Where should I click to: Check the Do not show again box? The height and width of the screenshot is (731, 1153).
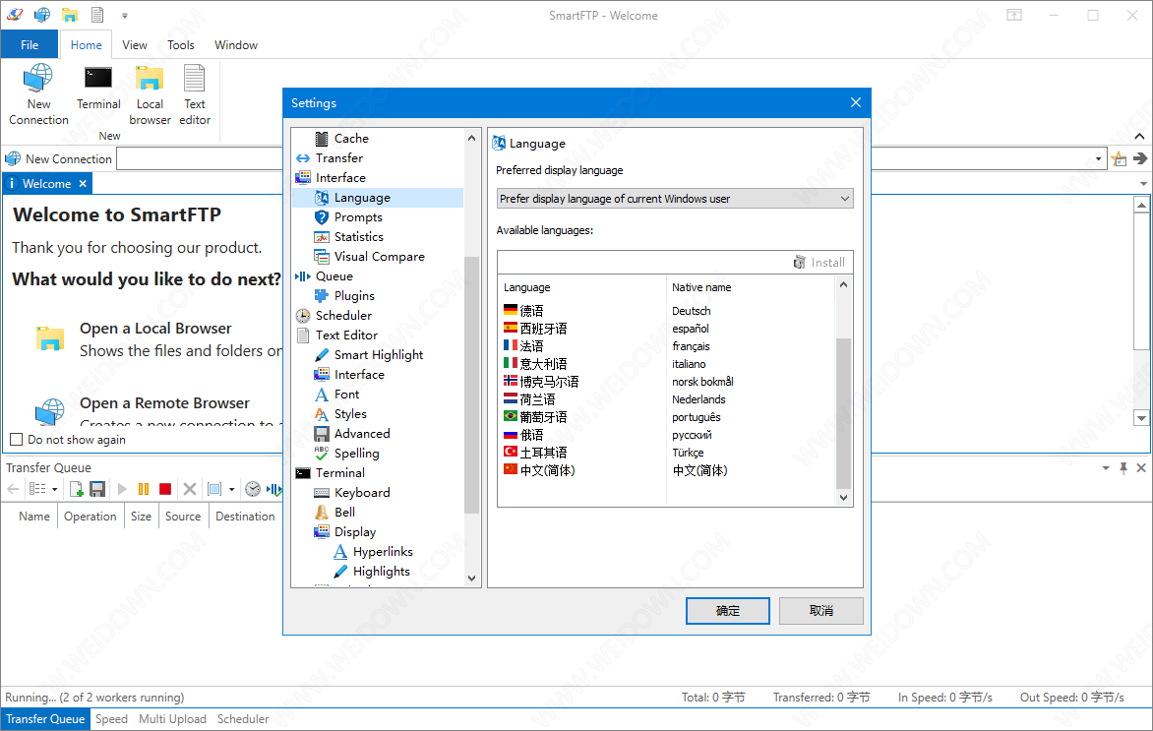[x=16, y=440]
